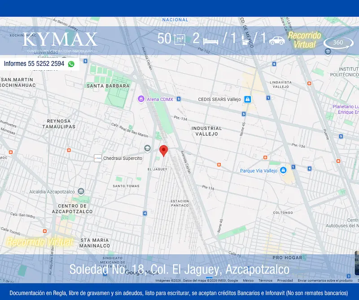Open the Privacidad link in map footer
359x300 pixels.
pos(285,280)
